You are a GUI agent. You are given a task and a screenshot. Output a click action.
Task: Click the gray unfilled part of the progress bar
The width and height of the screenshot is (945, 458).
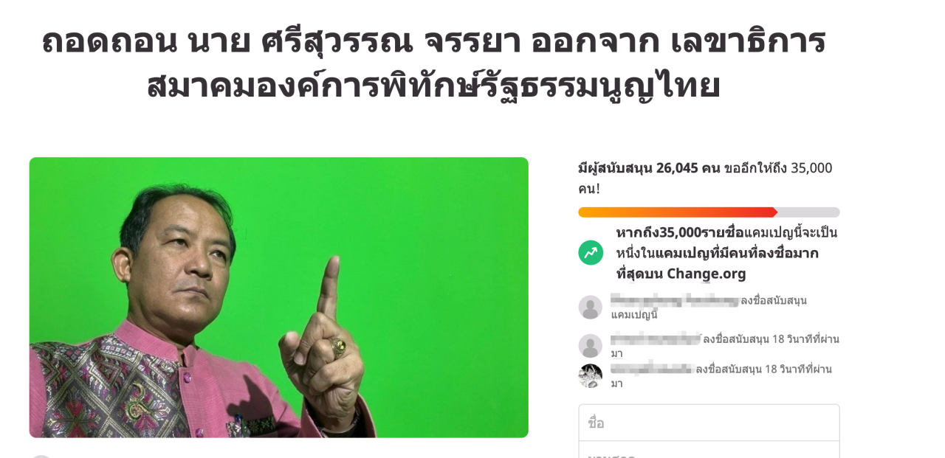[808, 212]
